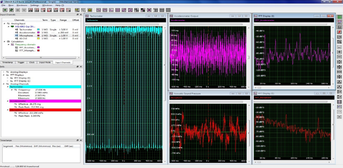Undock the Info panel using float button
Screen dimensions: 343x168
[x=77, y=66]
